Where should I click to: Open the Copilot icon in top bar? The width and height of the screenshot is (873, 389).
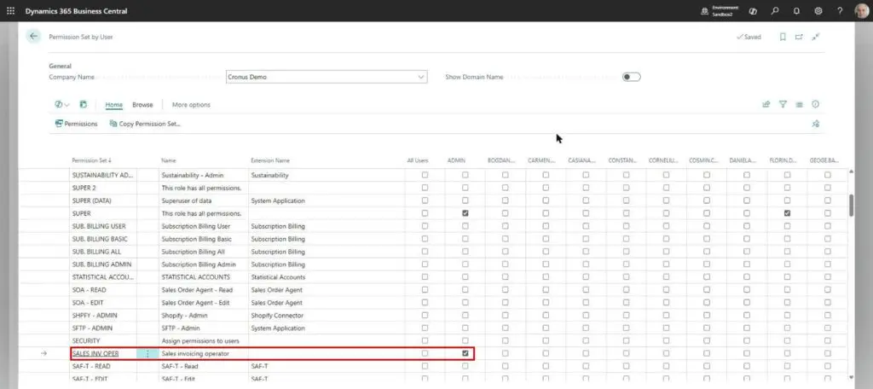tap(753, 10)
